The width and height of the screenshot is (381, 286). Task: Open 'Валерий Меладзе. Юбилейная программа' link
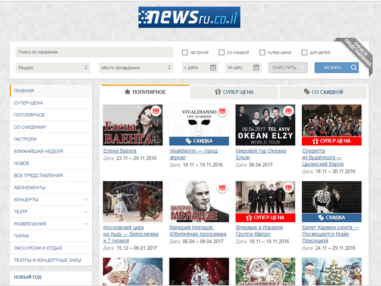pyautogui.click(x=198, y=231)
